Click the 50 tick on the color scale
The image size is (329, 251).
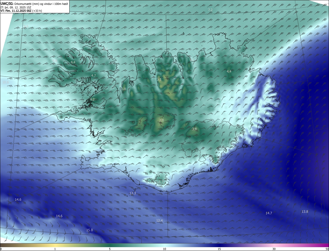[x=327, y=249]
